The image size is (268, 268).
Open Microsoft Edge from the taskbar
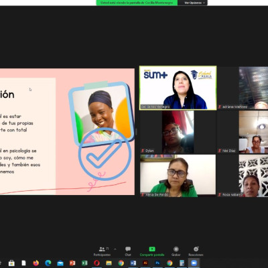pyautogui.click(x=48, y=263)
